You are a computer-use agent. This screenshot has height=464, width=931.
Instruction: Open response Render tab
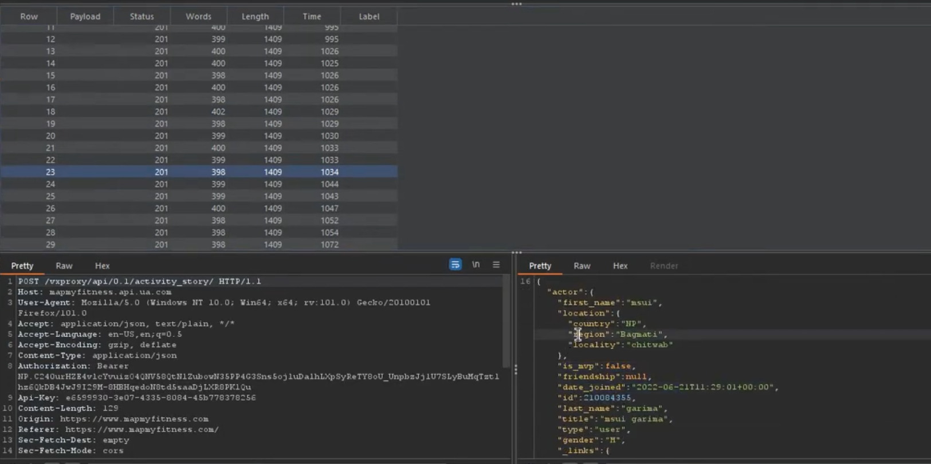(663, 265)
